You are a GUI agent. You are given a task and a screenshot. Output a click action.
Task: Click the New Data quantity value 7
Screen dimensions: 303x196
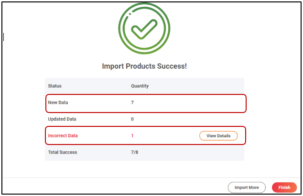click(132, 103)
